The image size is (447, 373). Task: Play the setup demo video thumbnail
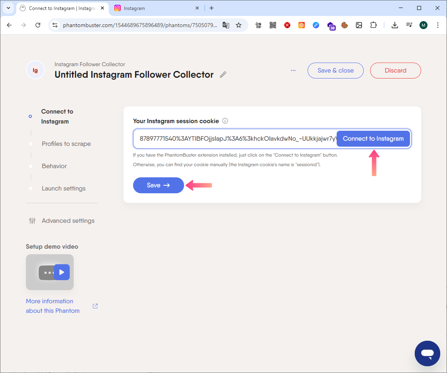point(50,272)
